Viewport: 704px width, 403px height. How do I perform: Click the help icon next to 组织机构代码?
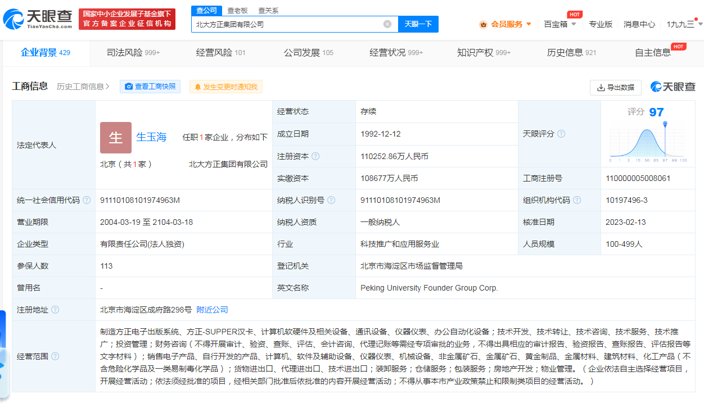click(577, 200)
